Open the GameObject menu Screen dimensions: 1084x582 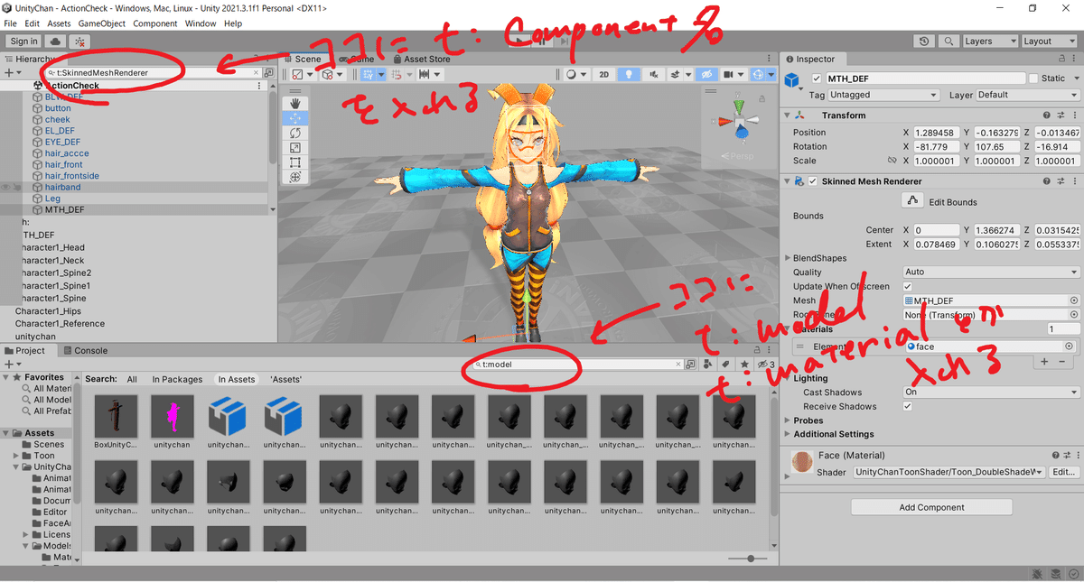pos(102,23)
